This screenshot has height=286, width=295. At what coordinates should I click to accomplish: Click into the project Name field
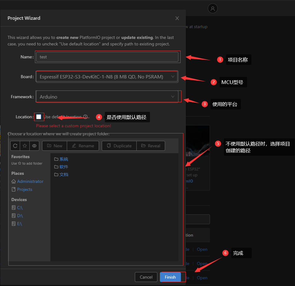click(x=107, y=57)
